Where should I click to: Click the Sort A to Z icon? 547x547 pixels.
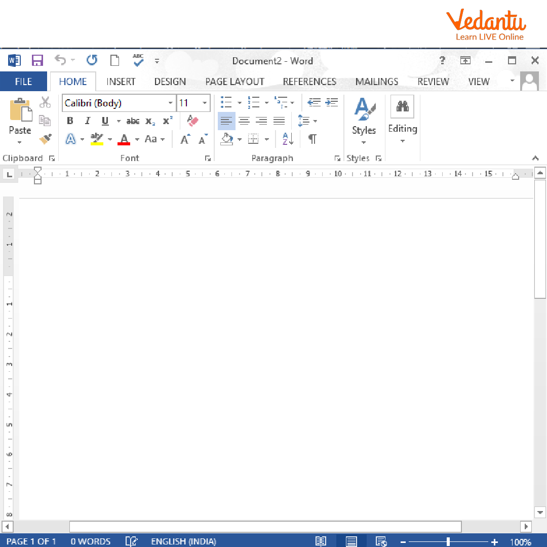pyautogui.click(x=288, y=139)
